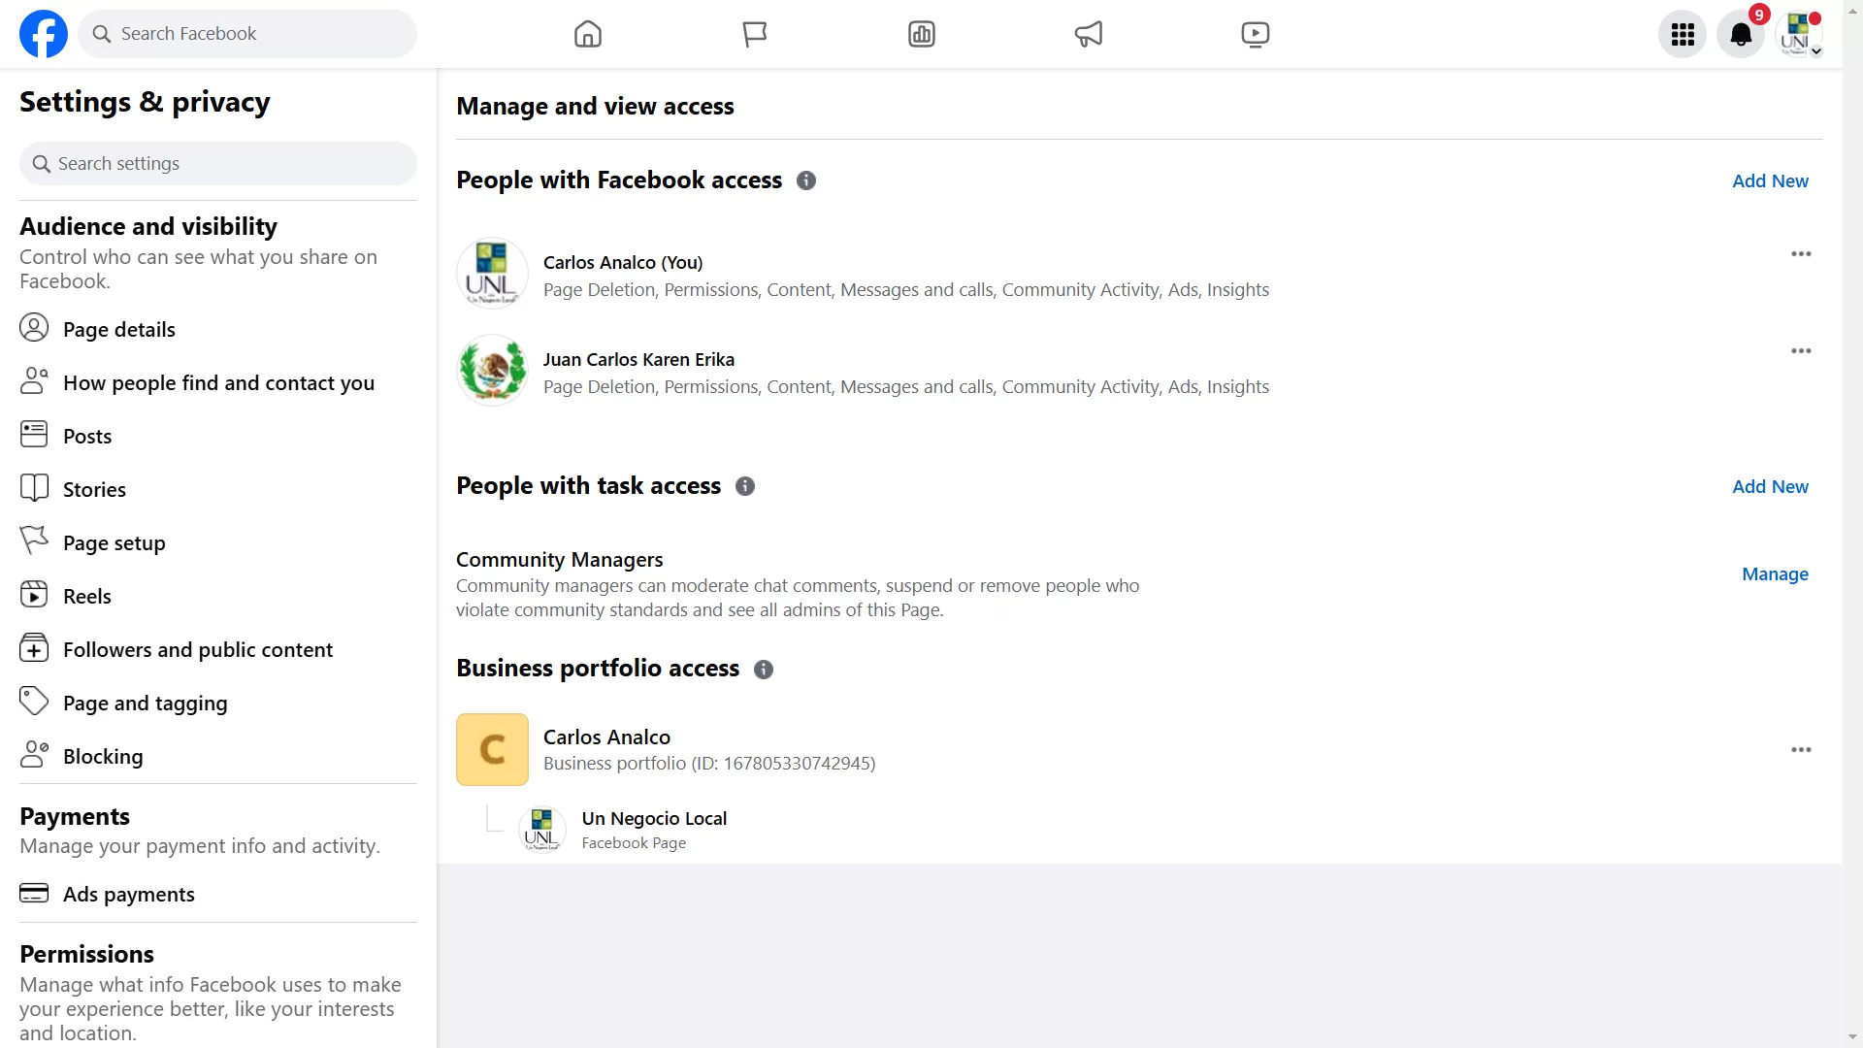Click the bar chart/insights icon top nav
The image size is (1863, 1048).
click(921, 33)
